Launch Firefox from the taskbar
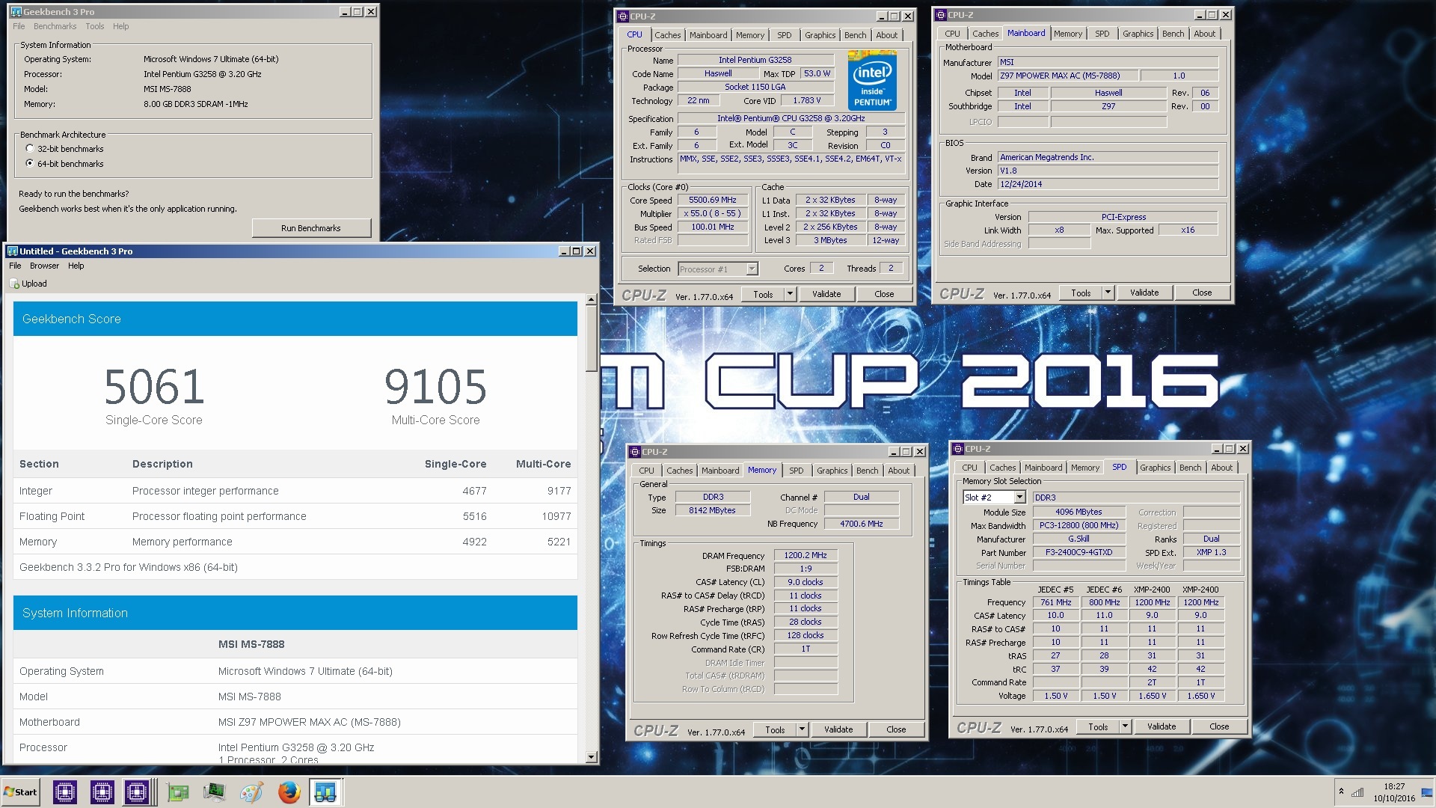The width and height of the screenshot is (1436, 808). [x=289, y=792]
